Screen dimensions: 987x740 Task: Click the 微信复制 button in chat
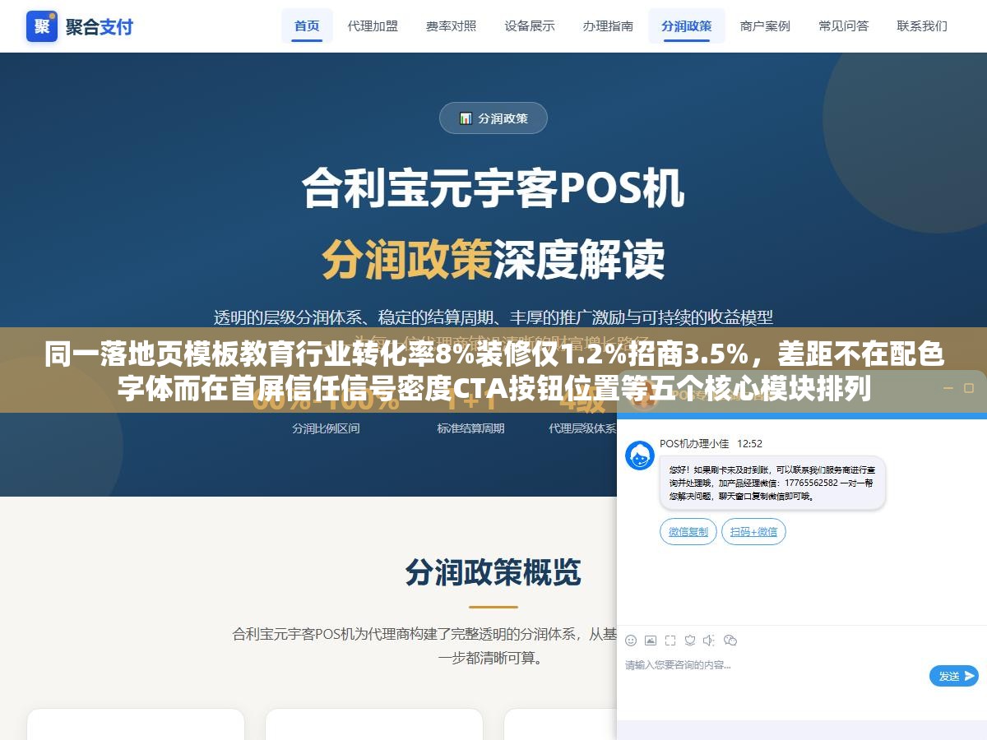point(688,532)
